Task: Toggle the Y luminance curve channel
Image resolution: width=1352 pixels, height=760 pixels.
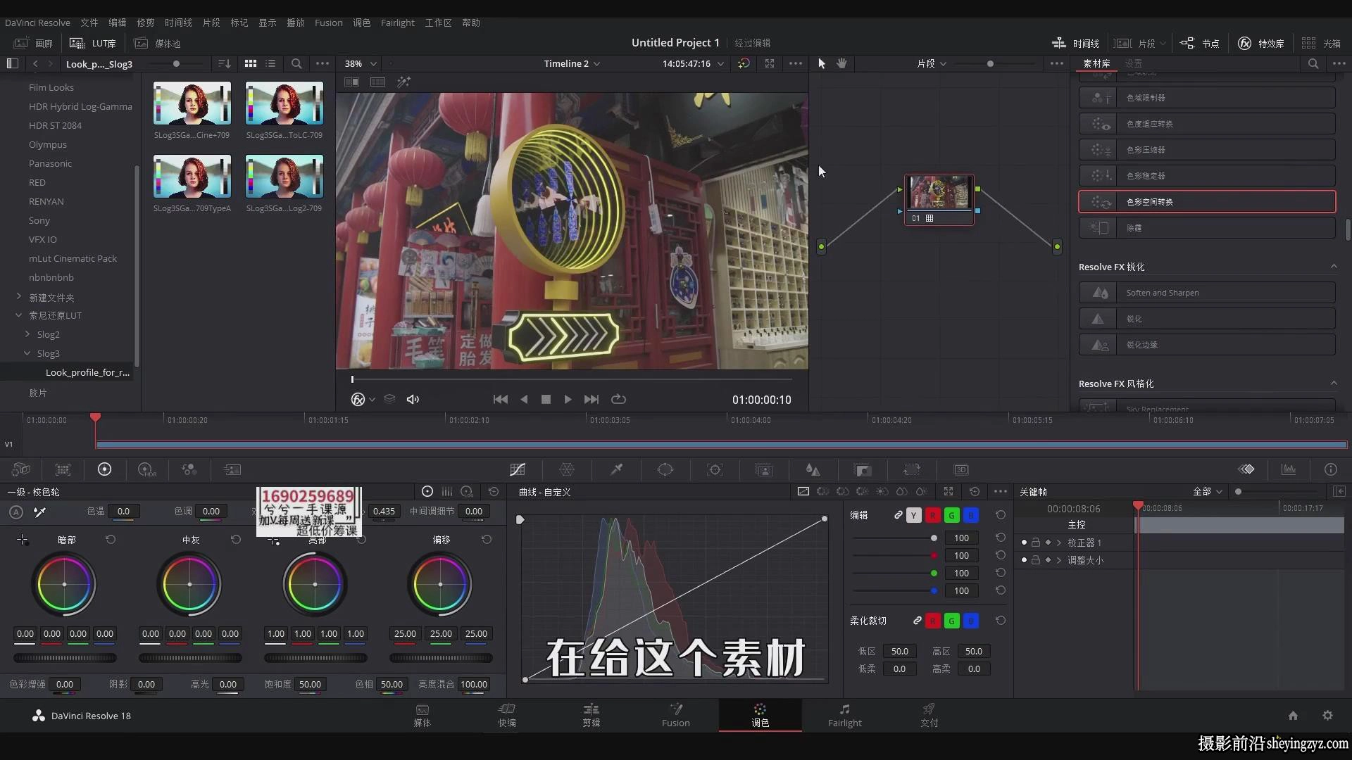Action: [913, 515]
